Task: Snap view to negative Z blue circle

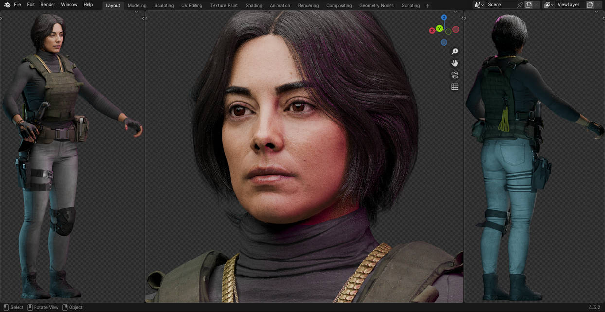Action: [444, 42]
